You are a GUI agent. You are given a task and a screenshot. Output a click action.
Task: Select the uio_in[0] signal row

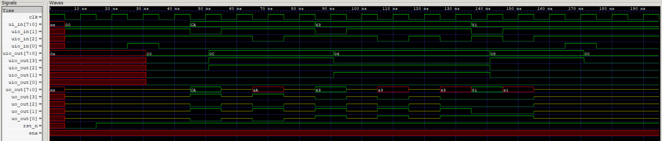(24, 46)
